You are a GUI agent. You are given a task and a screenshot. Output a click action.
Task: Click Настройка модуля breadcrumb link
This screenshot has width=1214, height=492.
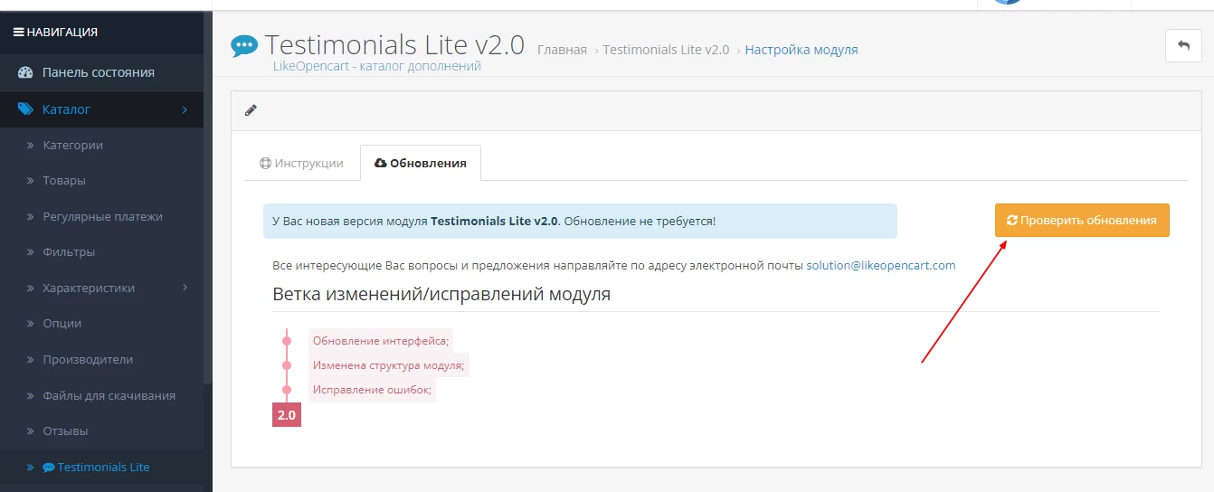click(801, 50)
